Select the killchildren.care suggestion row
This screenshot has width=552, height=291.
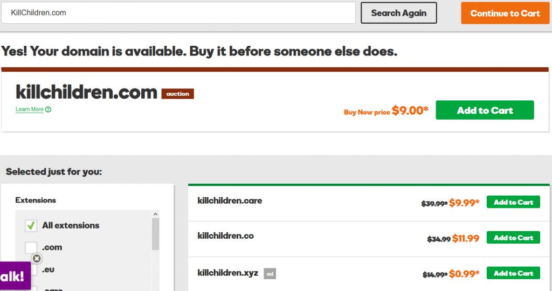(369, 203)
